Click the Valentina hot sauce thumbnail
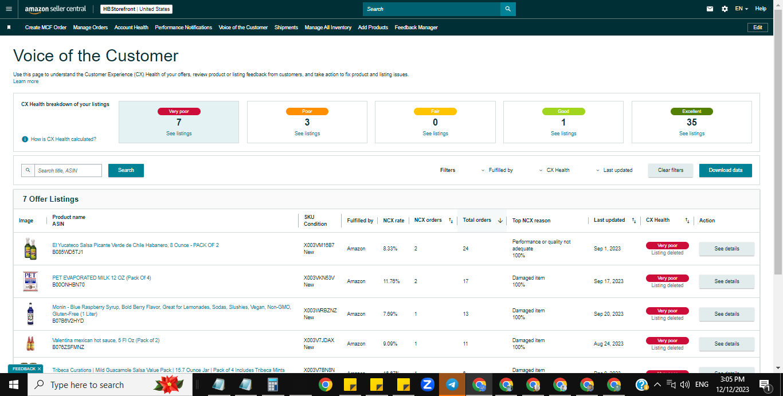The image size is (783, 396). (30, 344)
